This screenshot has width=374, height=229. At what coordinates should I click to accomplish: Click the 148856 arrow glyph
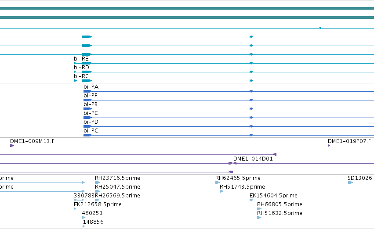coord(84,226)
